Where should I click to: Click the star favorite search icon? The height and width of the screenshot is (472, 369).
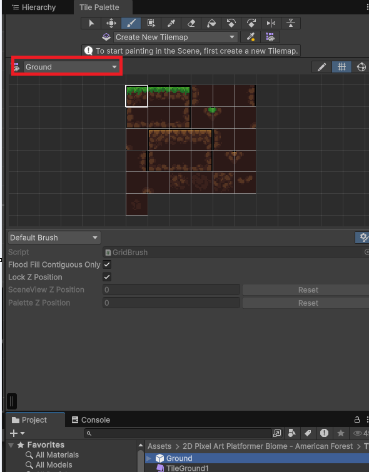pos(341,433)
